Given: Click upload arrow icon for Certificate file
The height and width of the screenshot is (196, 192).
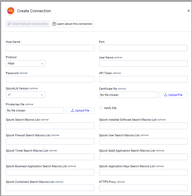Looking at the screenshot, I should click(165, 95).
